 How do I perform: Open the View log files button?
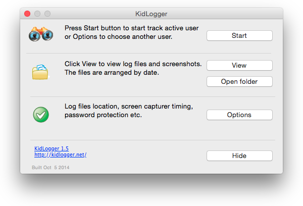239,65
